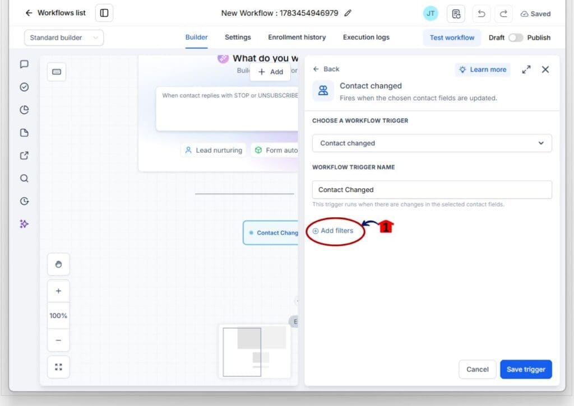Click the Cancel button
The height and width of the screenshot is (406, 574).
(478, 370)
